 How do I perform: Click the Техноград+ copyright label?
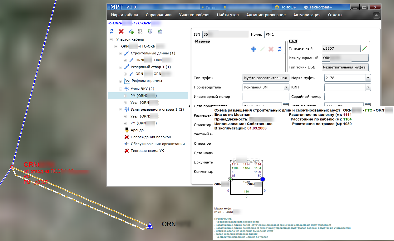point(318,7)
